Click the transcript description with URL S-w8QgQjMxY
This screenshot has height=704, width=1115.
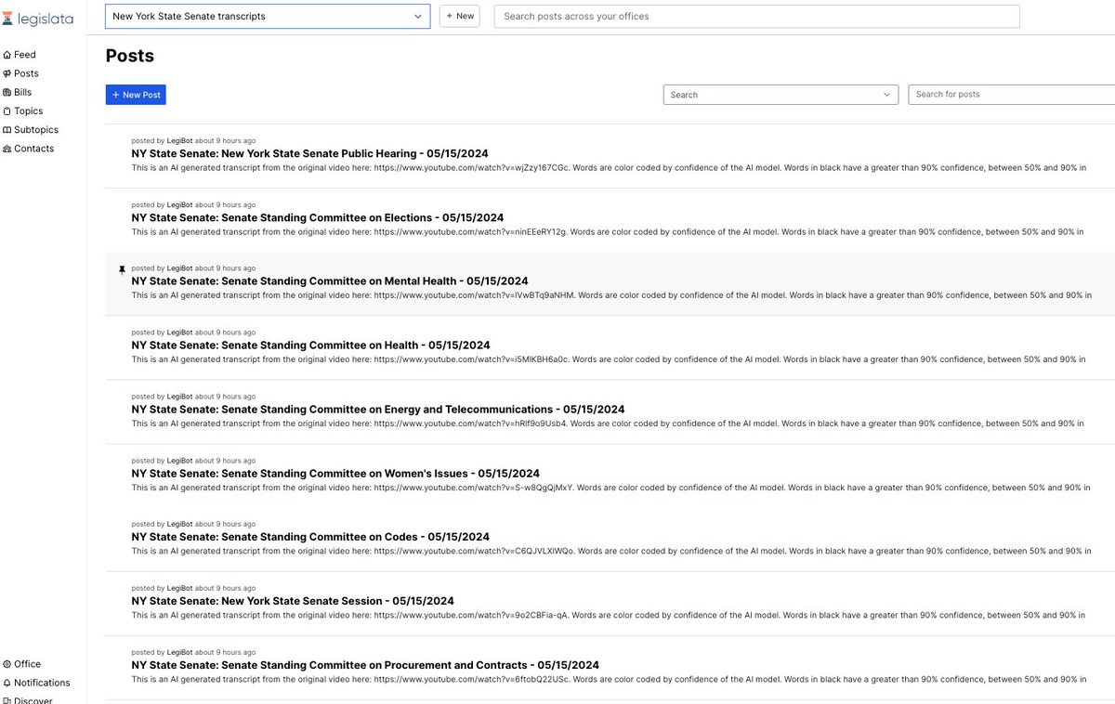click(611, 487)
